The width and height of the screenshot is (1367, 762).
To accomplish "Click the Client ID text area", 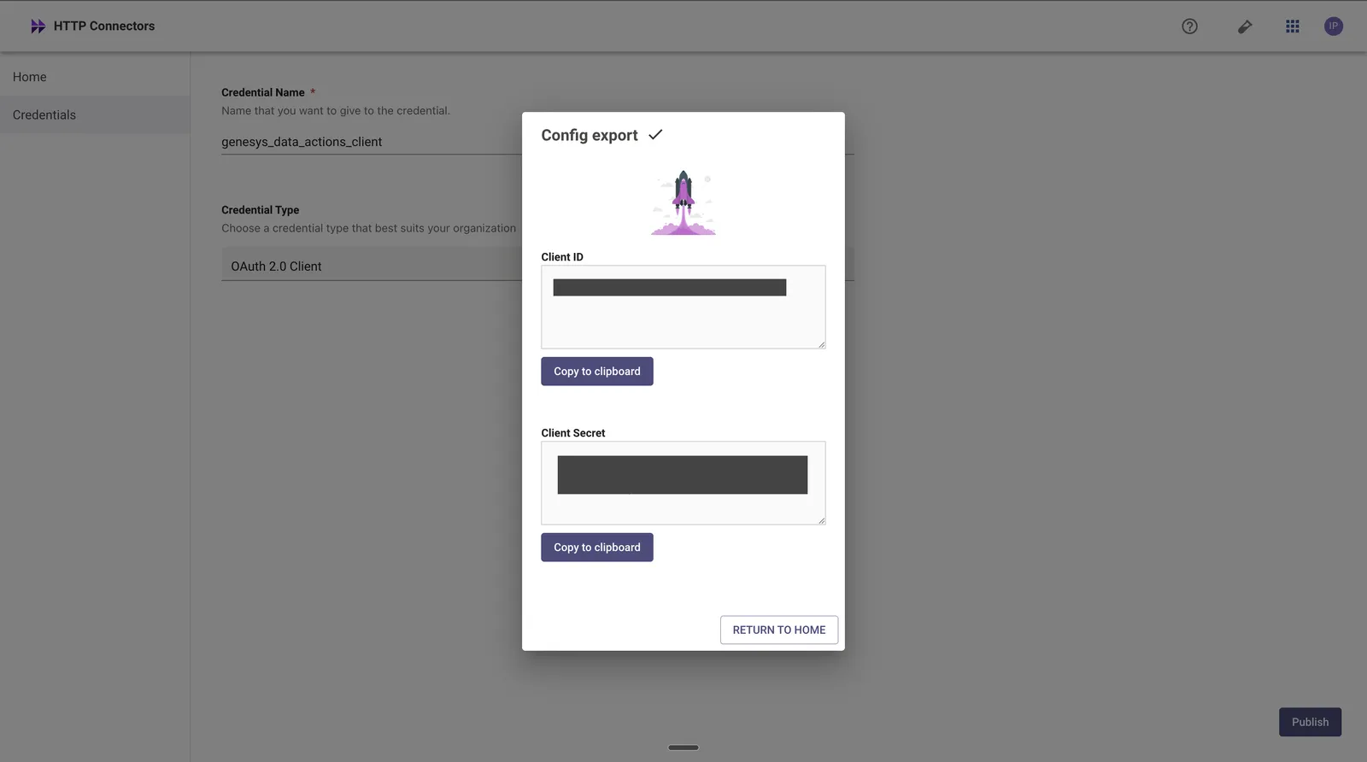I will (x=683, y=307).
